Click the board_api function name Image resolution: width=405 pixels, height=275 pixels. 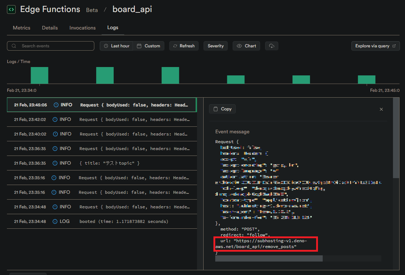[132, 9]
